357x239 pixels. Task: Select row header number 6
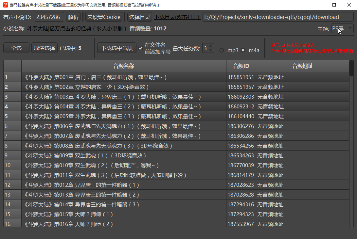[12, 126]
